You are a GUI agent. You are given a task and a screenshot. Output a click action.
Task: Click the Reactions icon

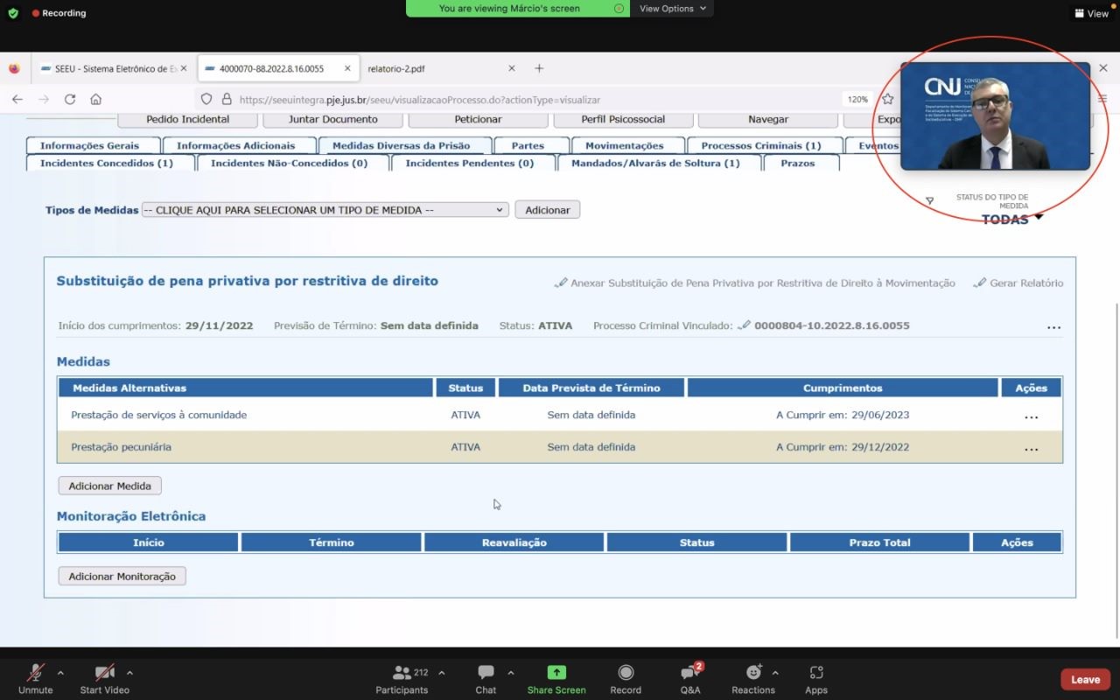(x=752, y=673)
